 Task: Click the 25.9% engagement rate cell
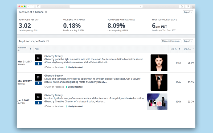[x=191, y=63]
